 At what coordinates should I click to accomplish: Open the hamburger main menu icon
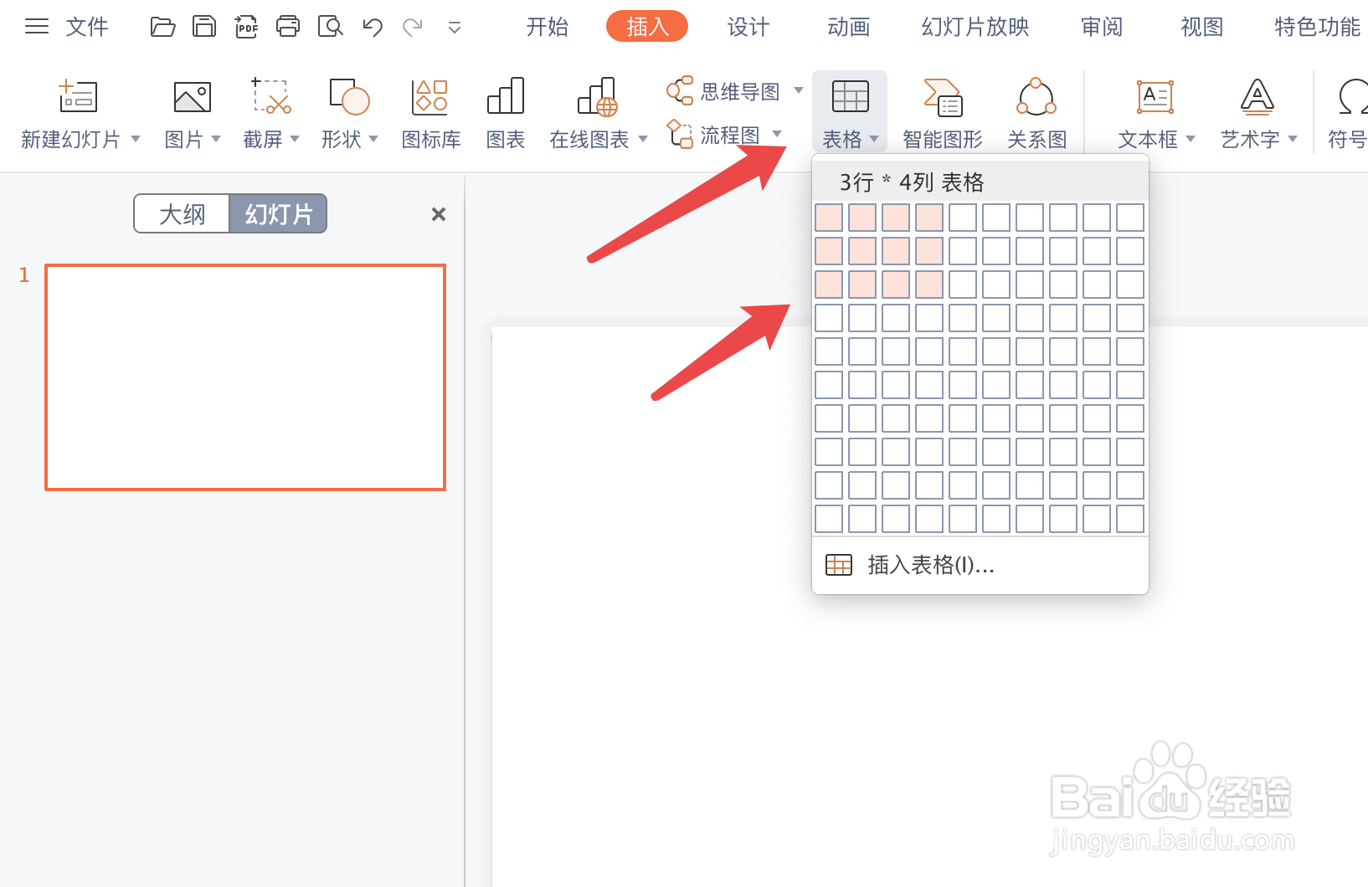pyautogui.click(x=37, y=27)
